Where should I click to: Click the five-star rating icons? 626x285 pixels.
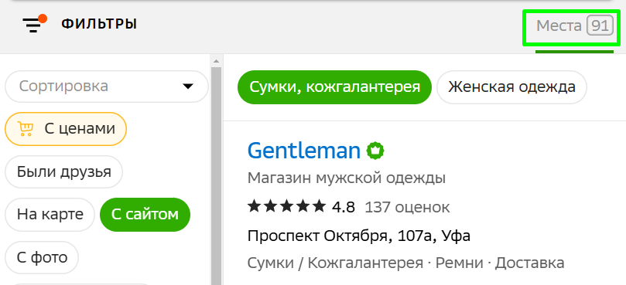(x=286, y=207)
